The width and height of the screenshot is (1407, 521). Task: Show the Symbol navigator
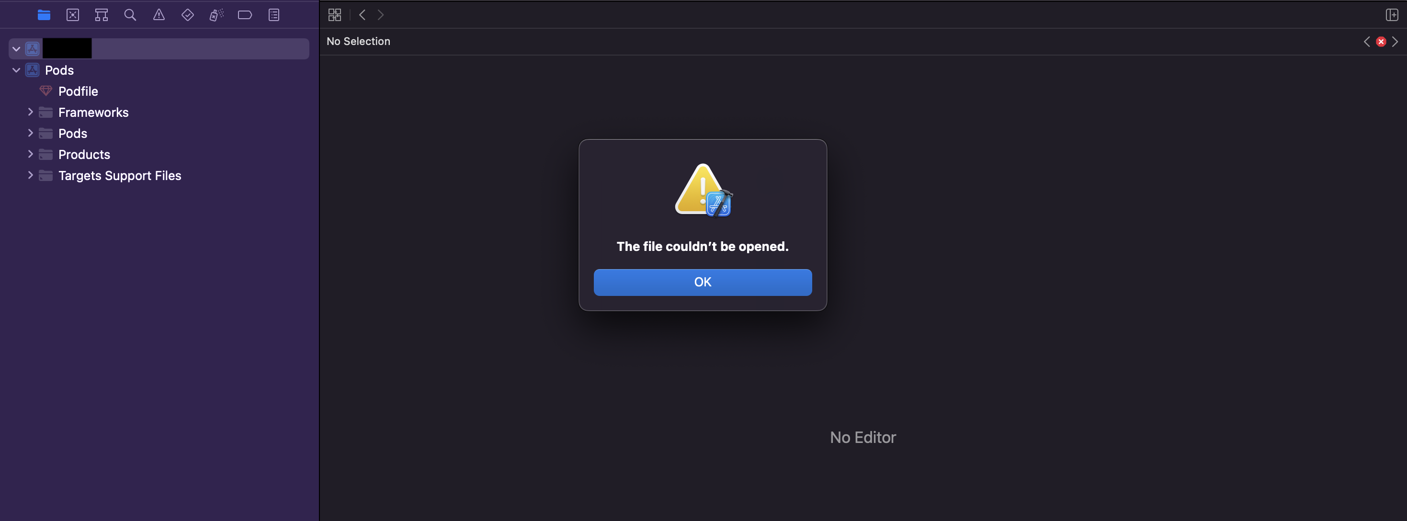coord(102,15)
